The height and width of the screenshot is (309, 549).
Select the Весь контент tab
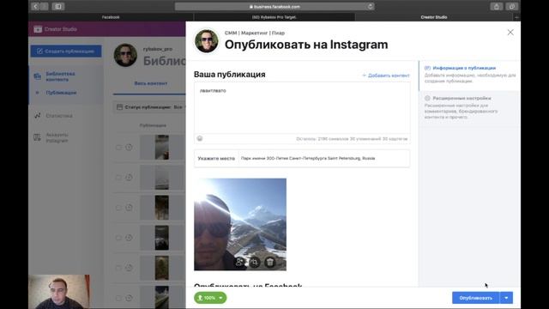[151, 83]
